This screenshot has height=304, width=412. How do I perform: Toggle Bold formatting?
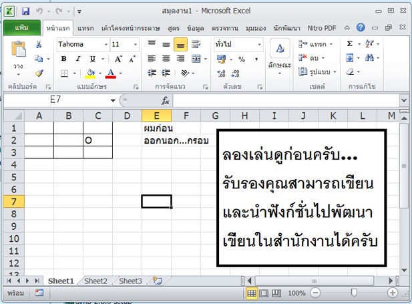point(64,59)
